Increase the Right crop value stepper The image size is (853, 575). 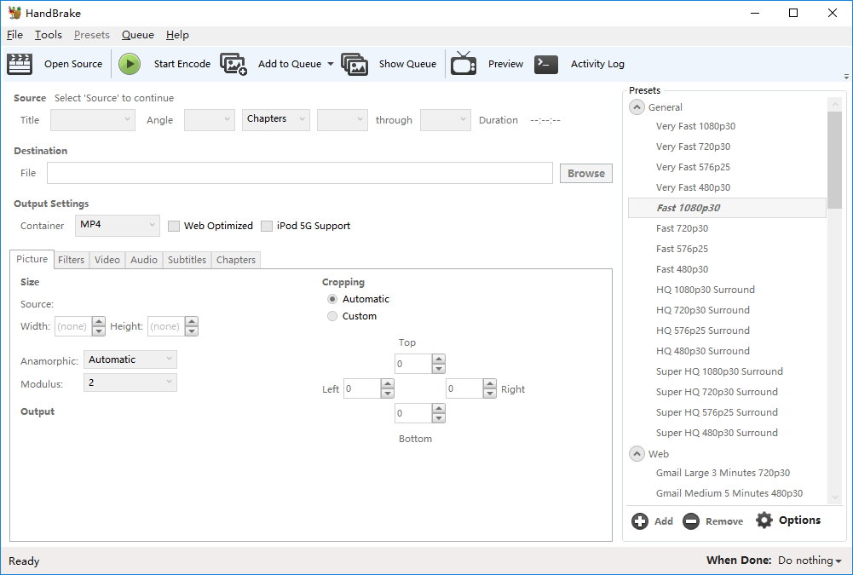pyautogui.click(x=490, y=383)
